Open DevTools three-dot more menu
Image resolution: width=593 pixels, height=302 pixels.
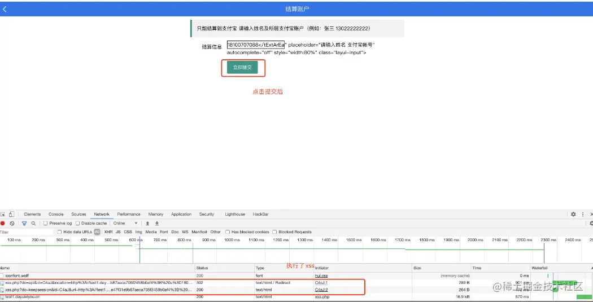[583, 214]
